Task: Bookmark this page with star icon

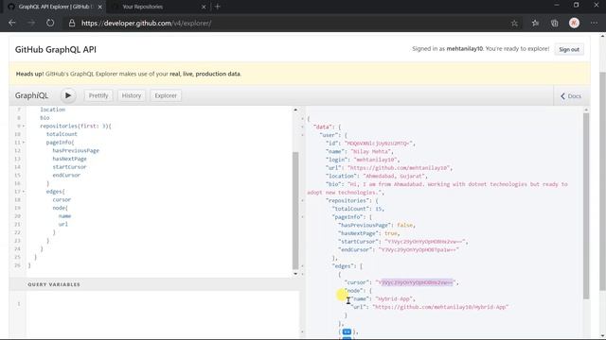Action: point(514,23)
